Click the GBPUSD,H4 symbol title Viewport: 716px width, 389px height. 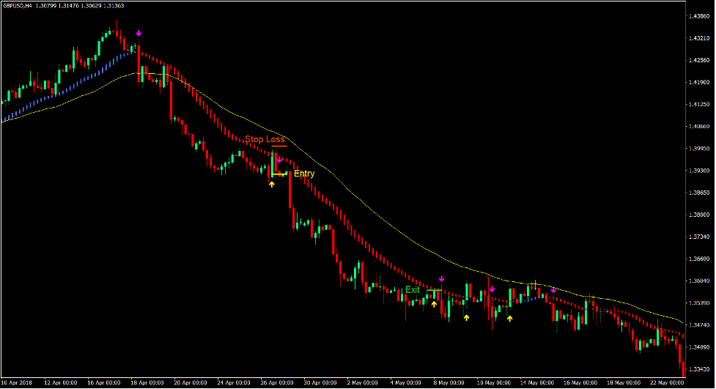[x=18, y=6]
